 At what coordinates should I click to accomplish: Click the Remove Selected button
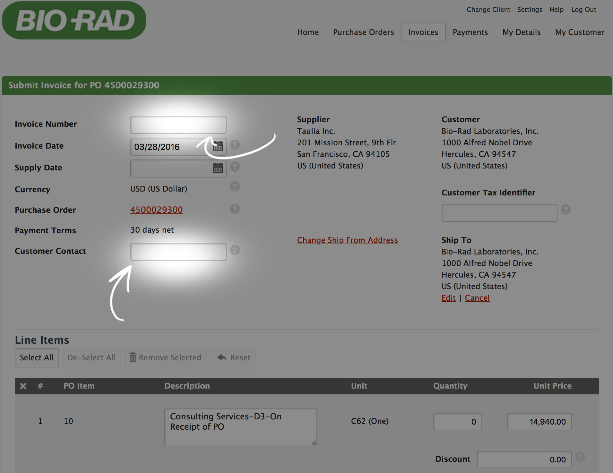coord(165,357)
